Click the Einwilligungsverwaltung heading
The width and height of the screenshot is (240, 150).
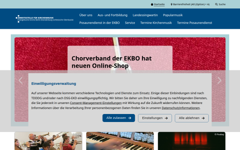coord(54,84)
